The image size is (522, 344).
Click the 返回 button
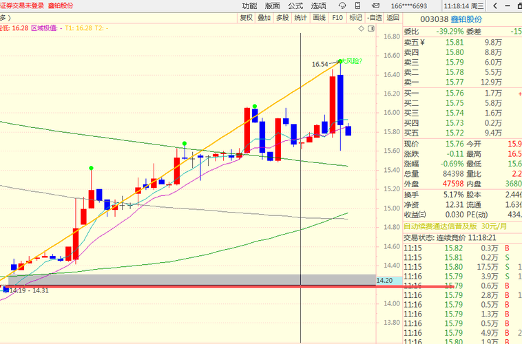click(393, 18)
